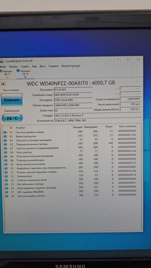Click status icon of attribute C5
Image resolution: width=151 pixels, height=268 pixels.
point(6,184)
